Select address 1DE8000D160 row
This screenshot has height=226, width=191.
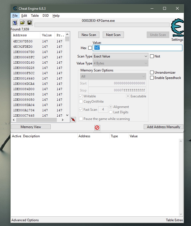[x=38, y=62]
